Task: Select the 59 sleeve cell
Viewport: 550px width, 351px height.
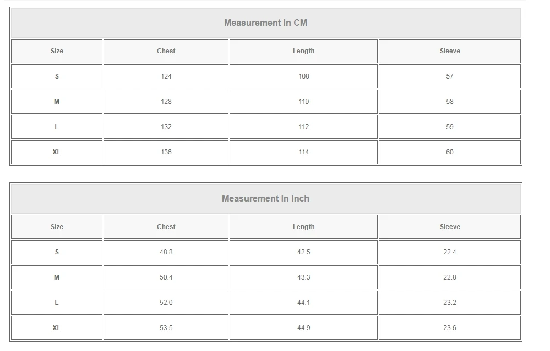Action: coord(450,127)
